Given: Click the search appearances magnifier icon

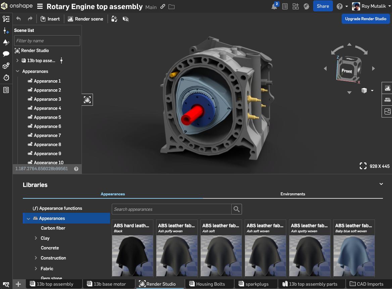Looking at the screenshot, I should point(237,209).
